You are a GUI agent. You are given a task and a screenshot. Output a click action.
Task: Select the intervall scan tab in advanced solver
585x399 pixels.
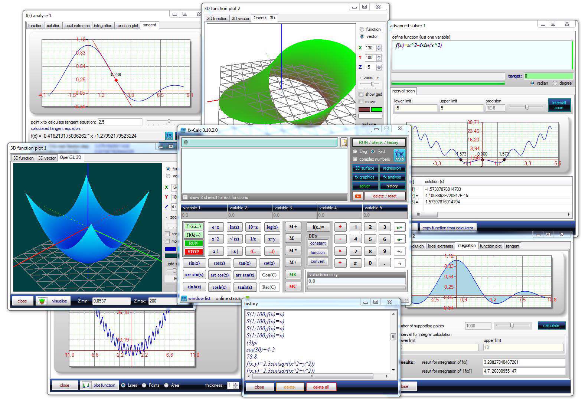coord(403,91)
